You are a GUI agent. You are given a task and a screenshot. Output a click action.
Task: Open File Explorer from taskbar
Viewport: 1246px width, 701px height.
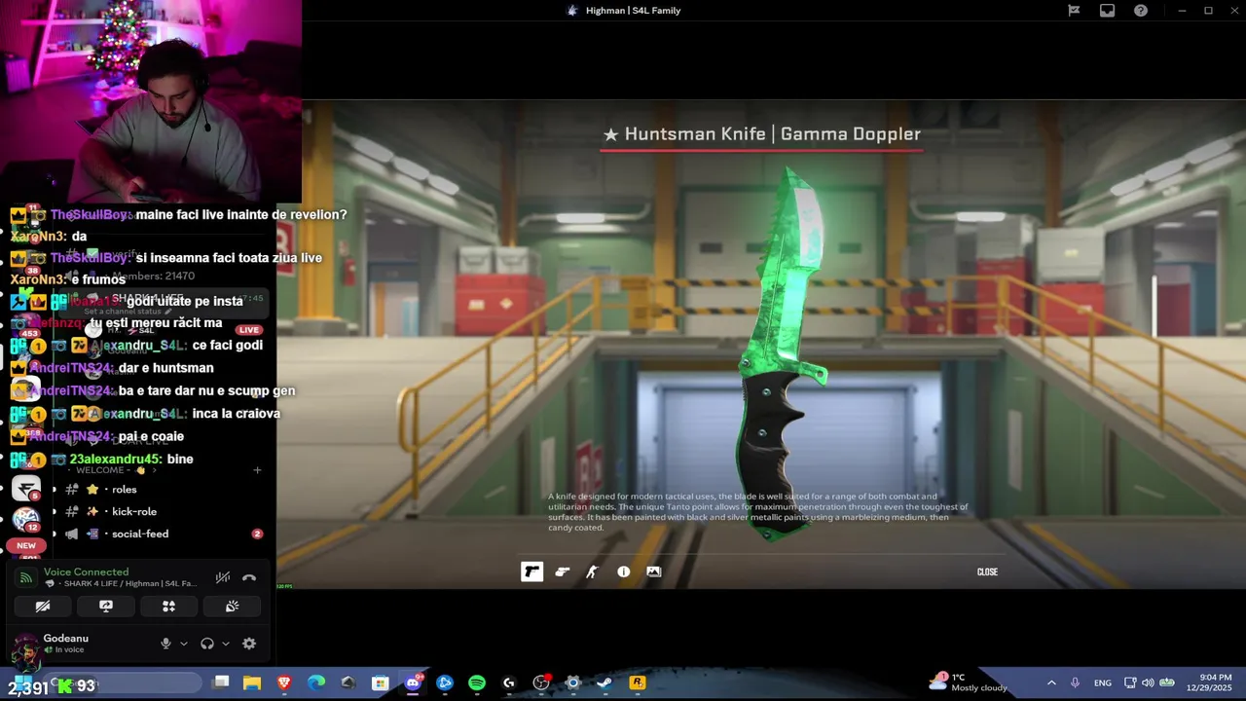[x=252, y=683]
